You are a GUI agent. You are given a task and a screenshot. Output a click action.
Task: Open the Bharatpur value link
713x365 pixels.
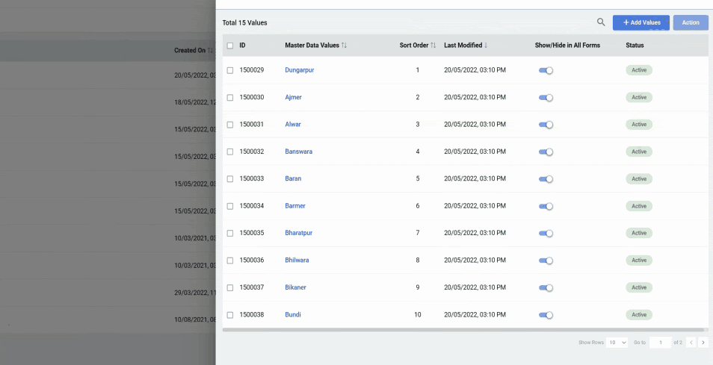pyautogui.click(x=298, y=233)
